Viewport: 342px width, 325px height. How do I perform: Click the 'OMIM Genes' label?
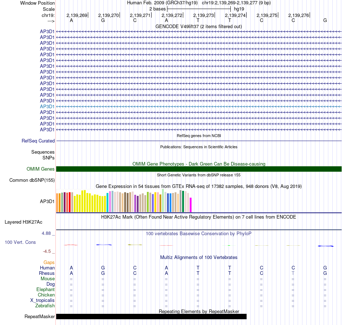40,169
